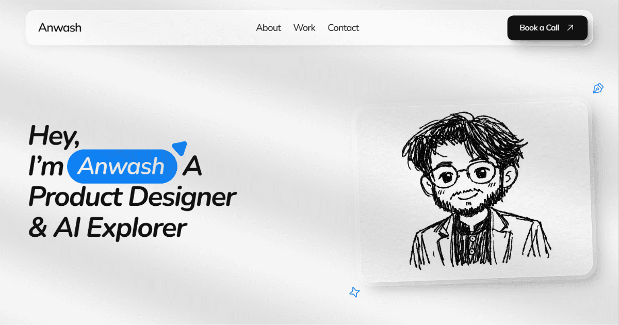The height and width of the screenshot is (325, 619).
Task: Click the "Product Designer" headline text
Action: coord(132,197)
